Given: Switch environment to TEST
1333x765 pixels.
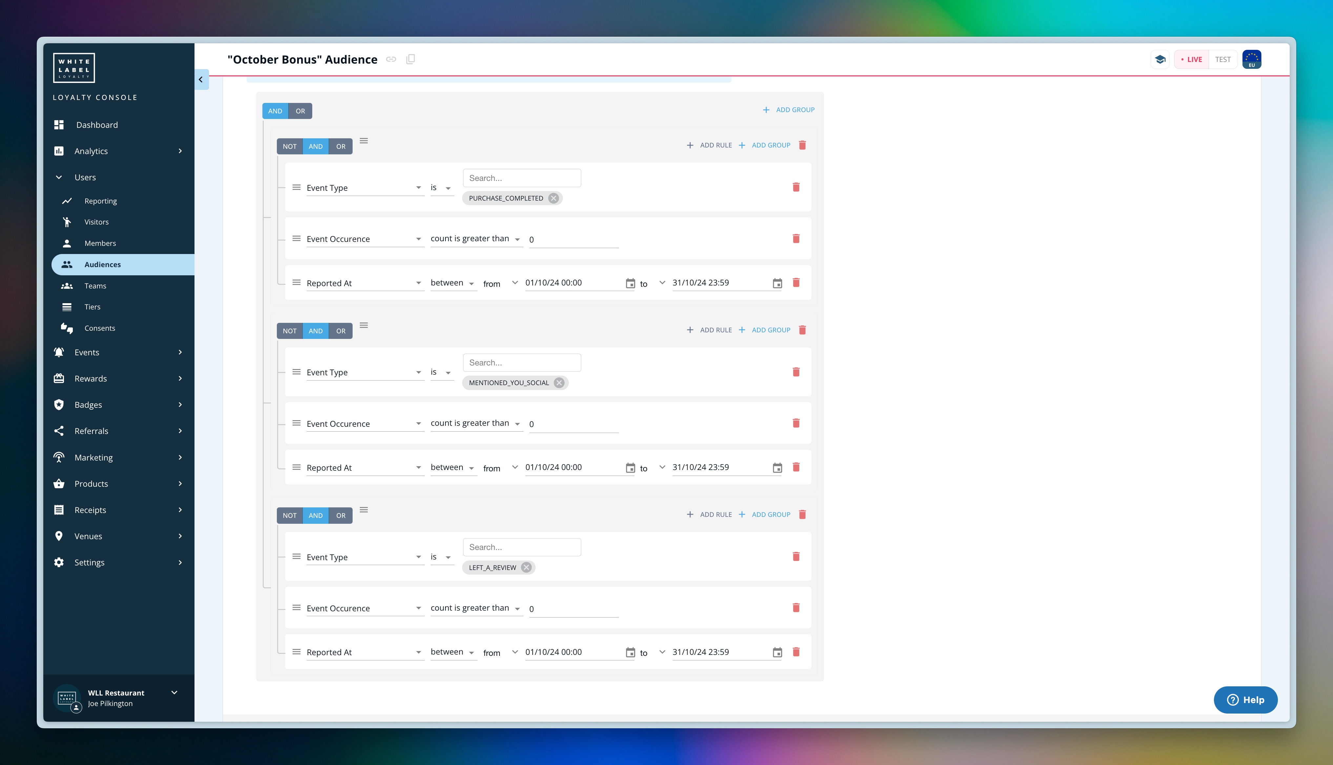Looking at the screenshot, I should [x=1222, y=59].
